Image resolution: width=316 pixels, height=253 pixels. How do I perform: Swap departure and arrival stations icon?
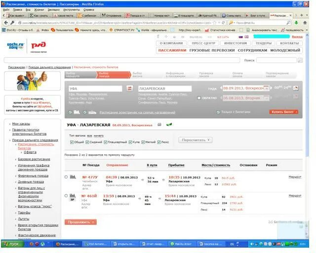[x=129, y=88]
